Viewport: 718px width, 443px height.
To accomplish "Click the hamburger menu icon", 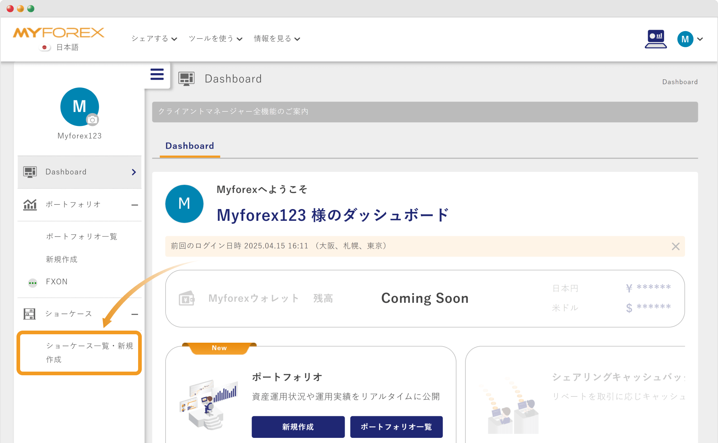I will 157,74.
